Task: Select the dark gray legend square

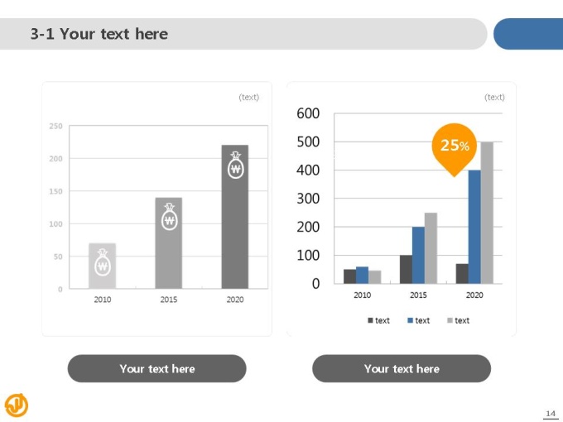Action: 370,320
